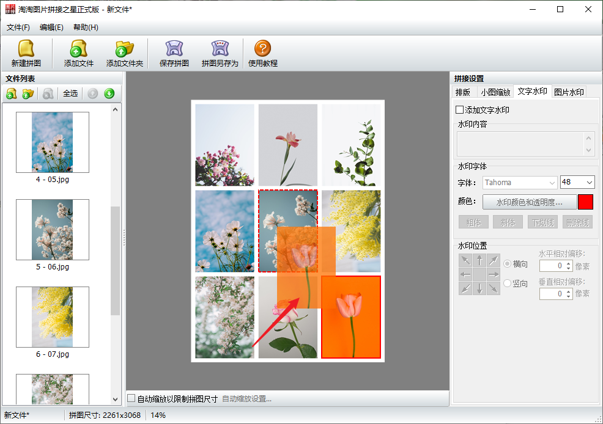603x424 pixels.
Task: Toggle the Underline (下划线) style button
Action: click(542, 222)
